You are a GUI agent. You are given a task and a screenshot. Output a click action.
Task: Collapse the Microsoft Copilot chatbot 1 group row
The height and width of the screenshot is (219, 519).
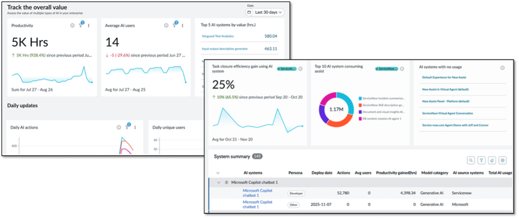[x=219, y=182]
